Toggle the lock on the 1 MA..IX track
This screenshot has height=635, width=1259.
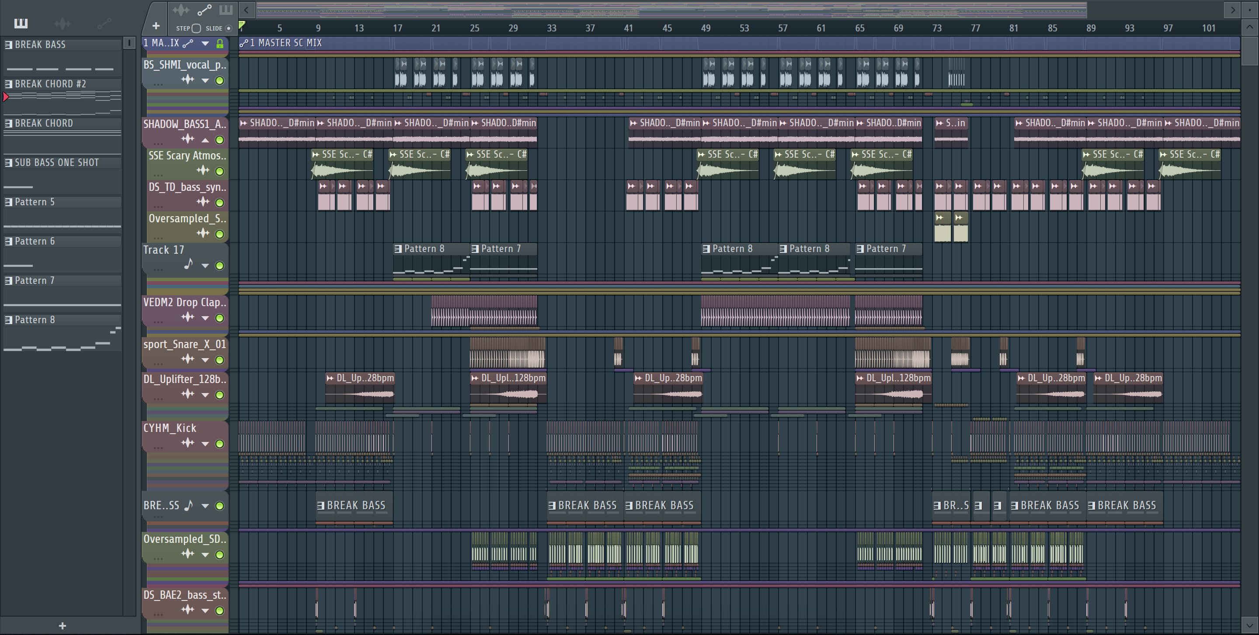click(220, 43)
